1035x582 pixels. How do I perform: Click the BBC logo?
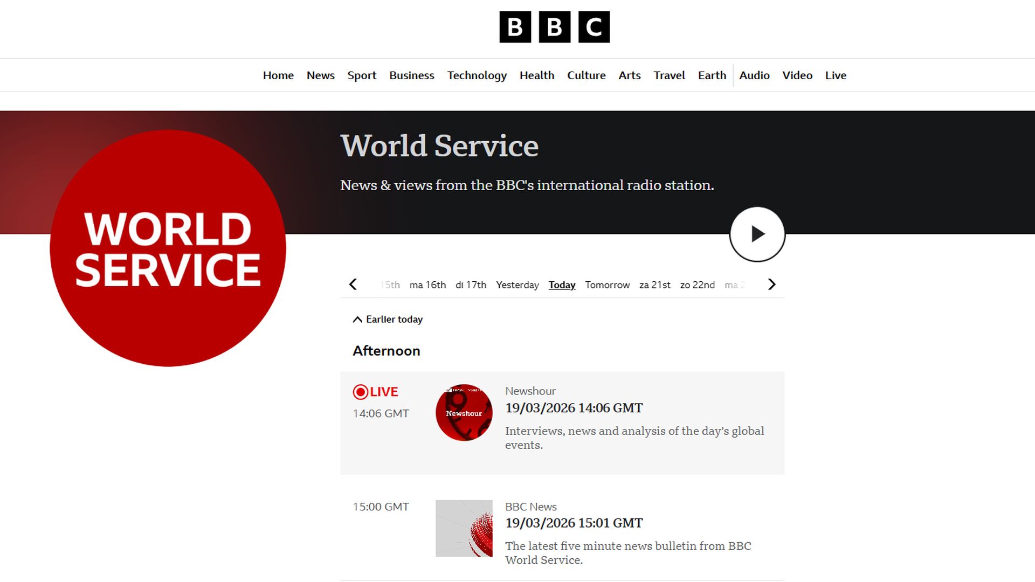[x=554, y=27]
